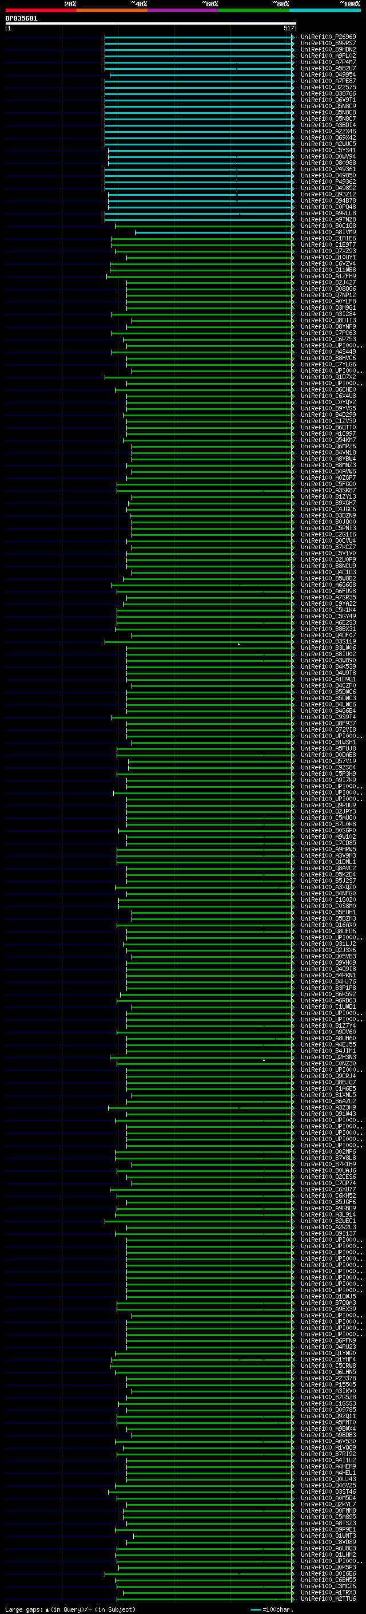Click the white query sequence bar
Viewport: 366px width, 1614px height.
coord(151,24)
